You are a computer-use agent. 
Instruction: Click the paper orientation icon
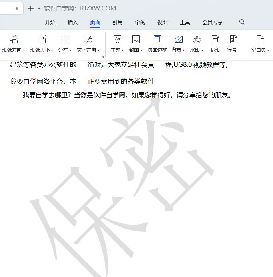pos(14,39)
